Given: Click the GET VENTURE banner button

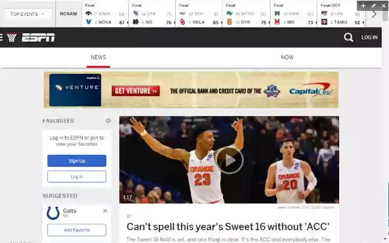Looking at the screenshot, I should point(136,91).
